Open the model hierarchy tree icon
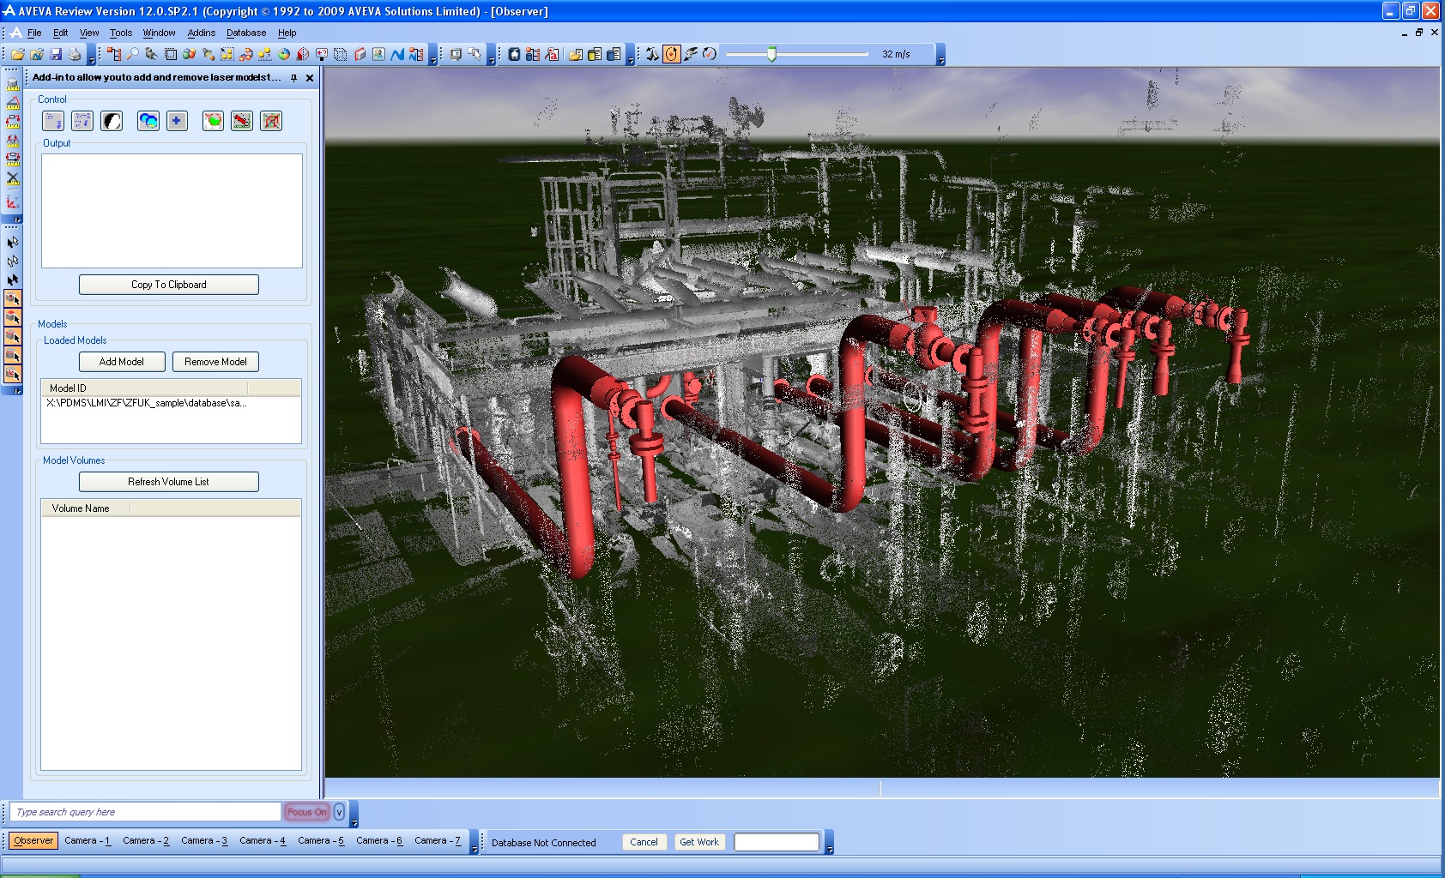 (114, 54)
